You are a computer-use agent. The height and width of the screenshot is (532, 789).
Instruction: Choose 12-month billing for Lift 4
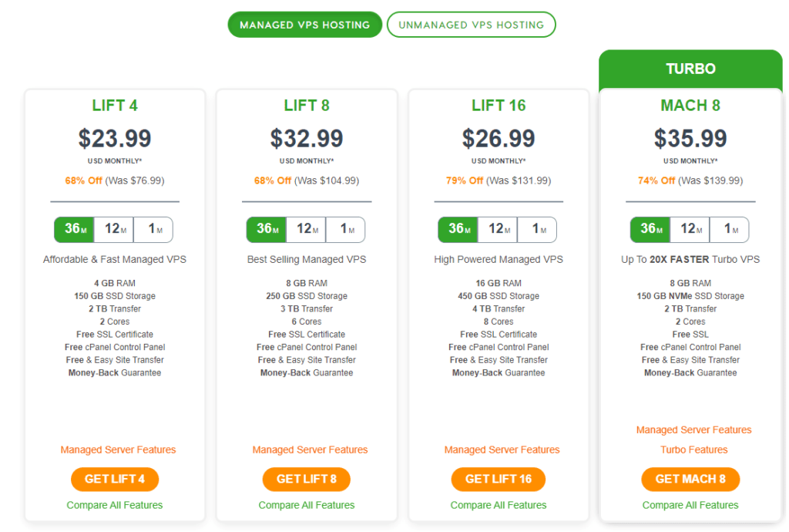point(114,230)
